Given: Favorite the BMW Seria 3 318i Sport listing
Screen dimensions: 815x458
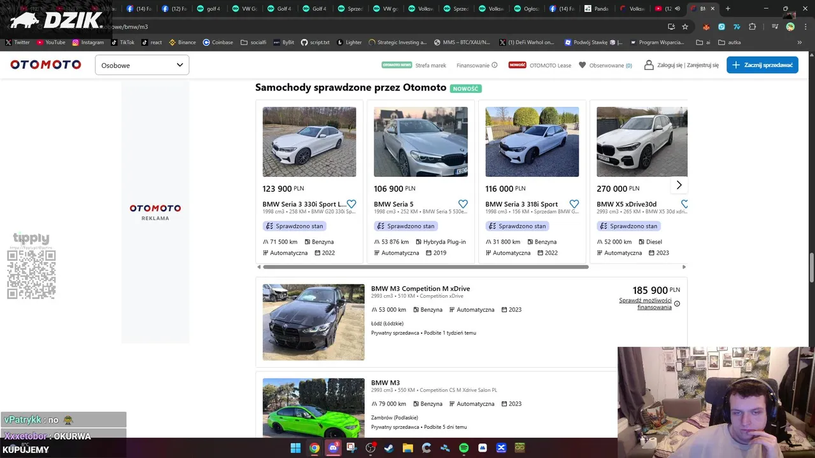Looking at the screenshot, I should pyautogui.click(x=574, y=204).
